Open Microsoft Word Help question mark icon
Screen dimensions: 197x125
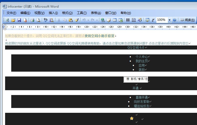coord(175,20)
